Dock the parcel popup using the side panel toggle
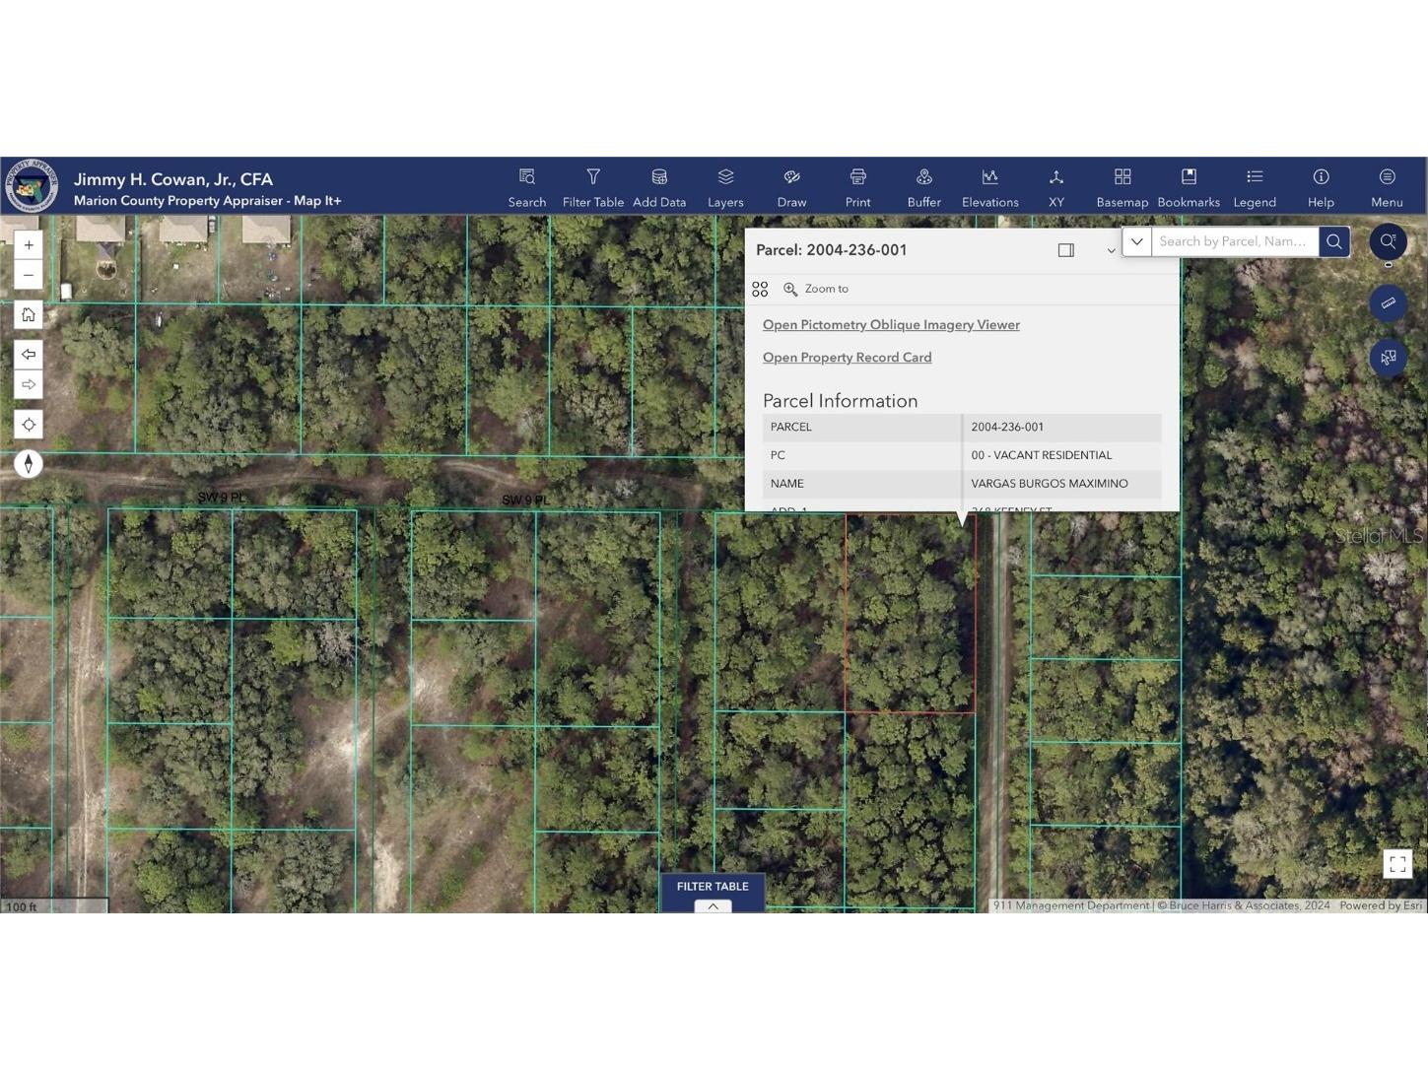This screenshot has height=1070, width=1428. 1065,249
